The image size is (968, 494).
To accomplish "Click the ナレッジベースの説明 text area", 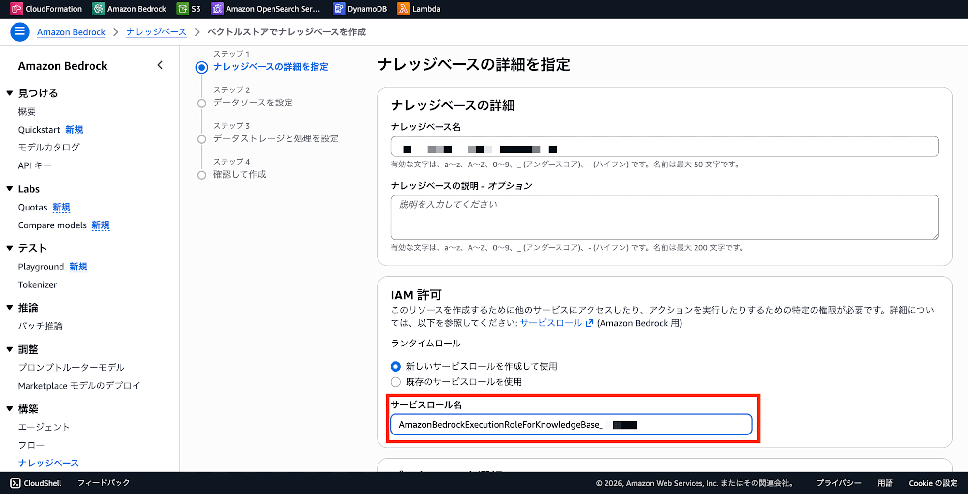I will 665,217.
